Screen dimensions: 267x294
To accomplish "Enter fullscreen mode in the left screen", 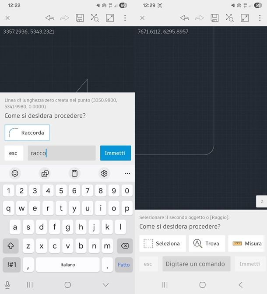I will pos(110,18).
